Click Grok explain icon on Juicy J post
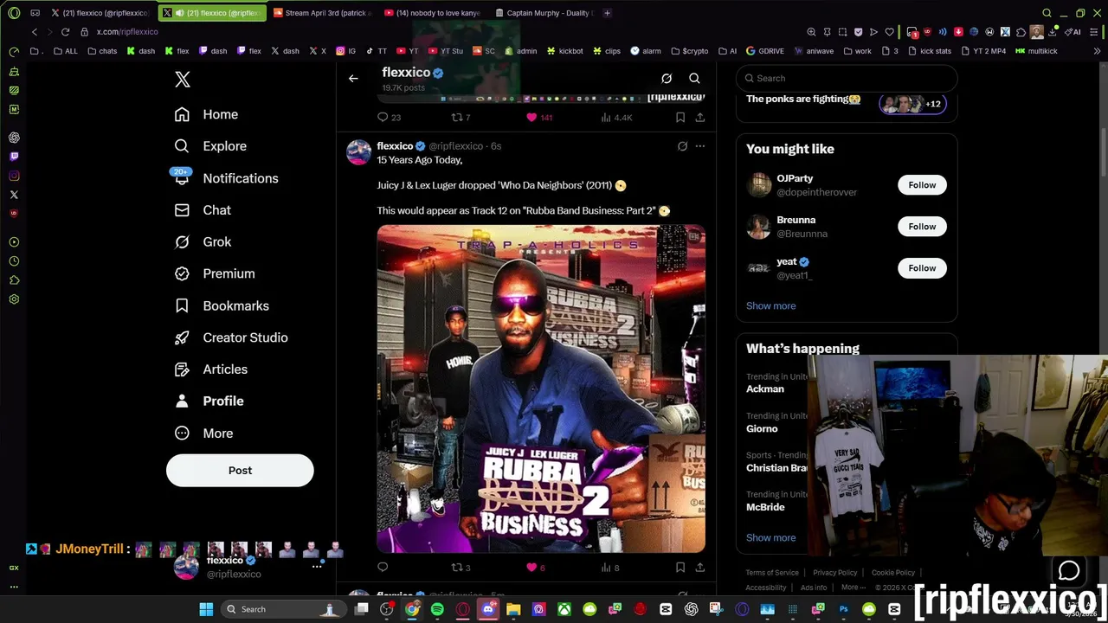 click(x=682, y=146)
